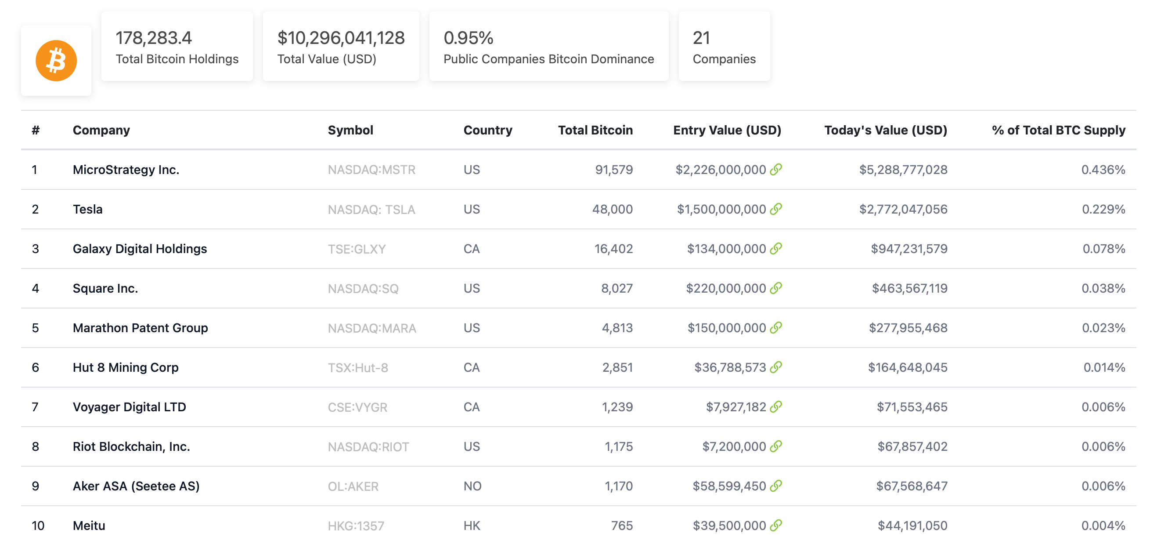1161x544 pixels.
Task: Click symbol NASDAQ: TSLA
Action: point(371,210)
